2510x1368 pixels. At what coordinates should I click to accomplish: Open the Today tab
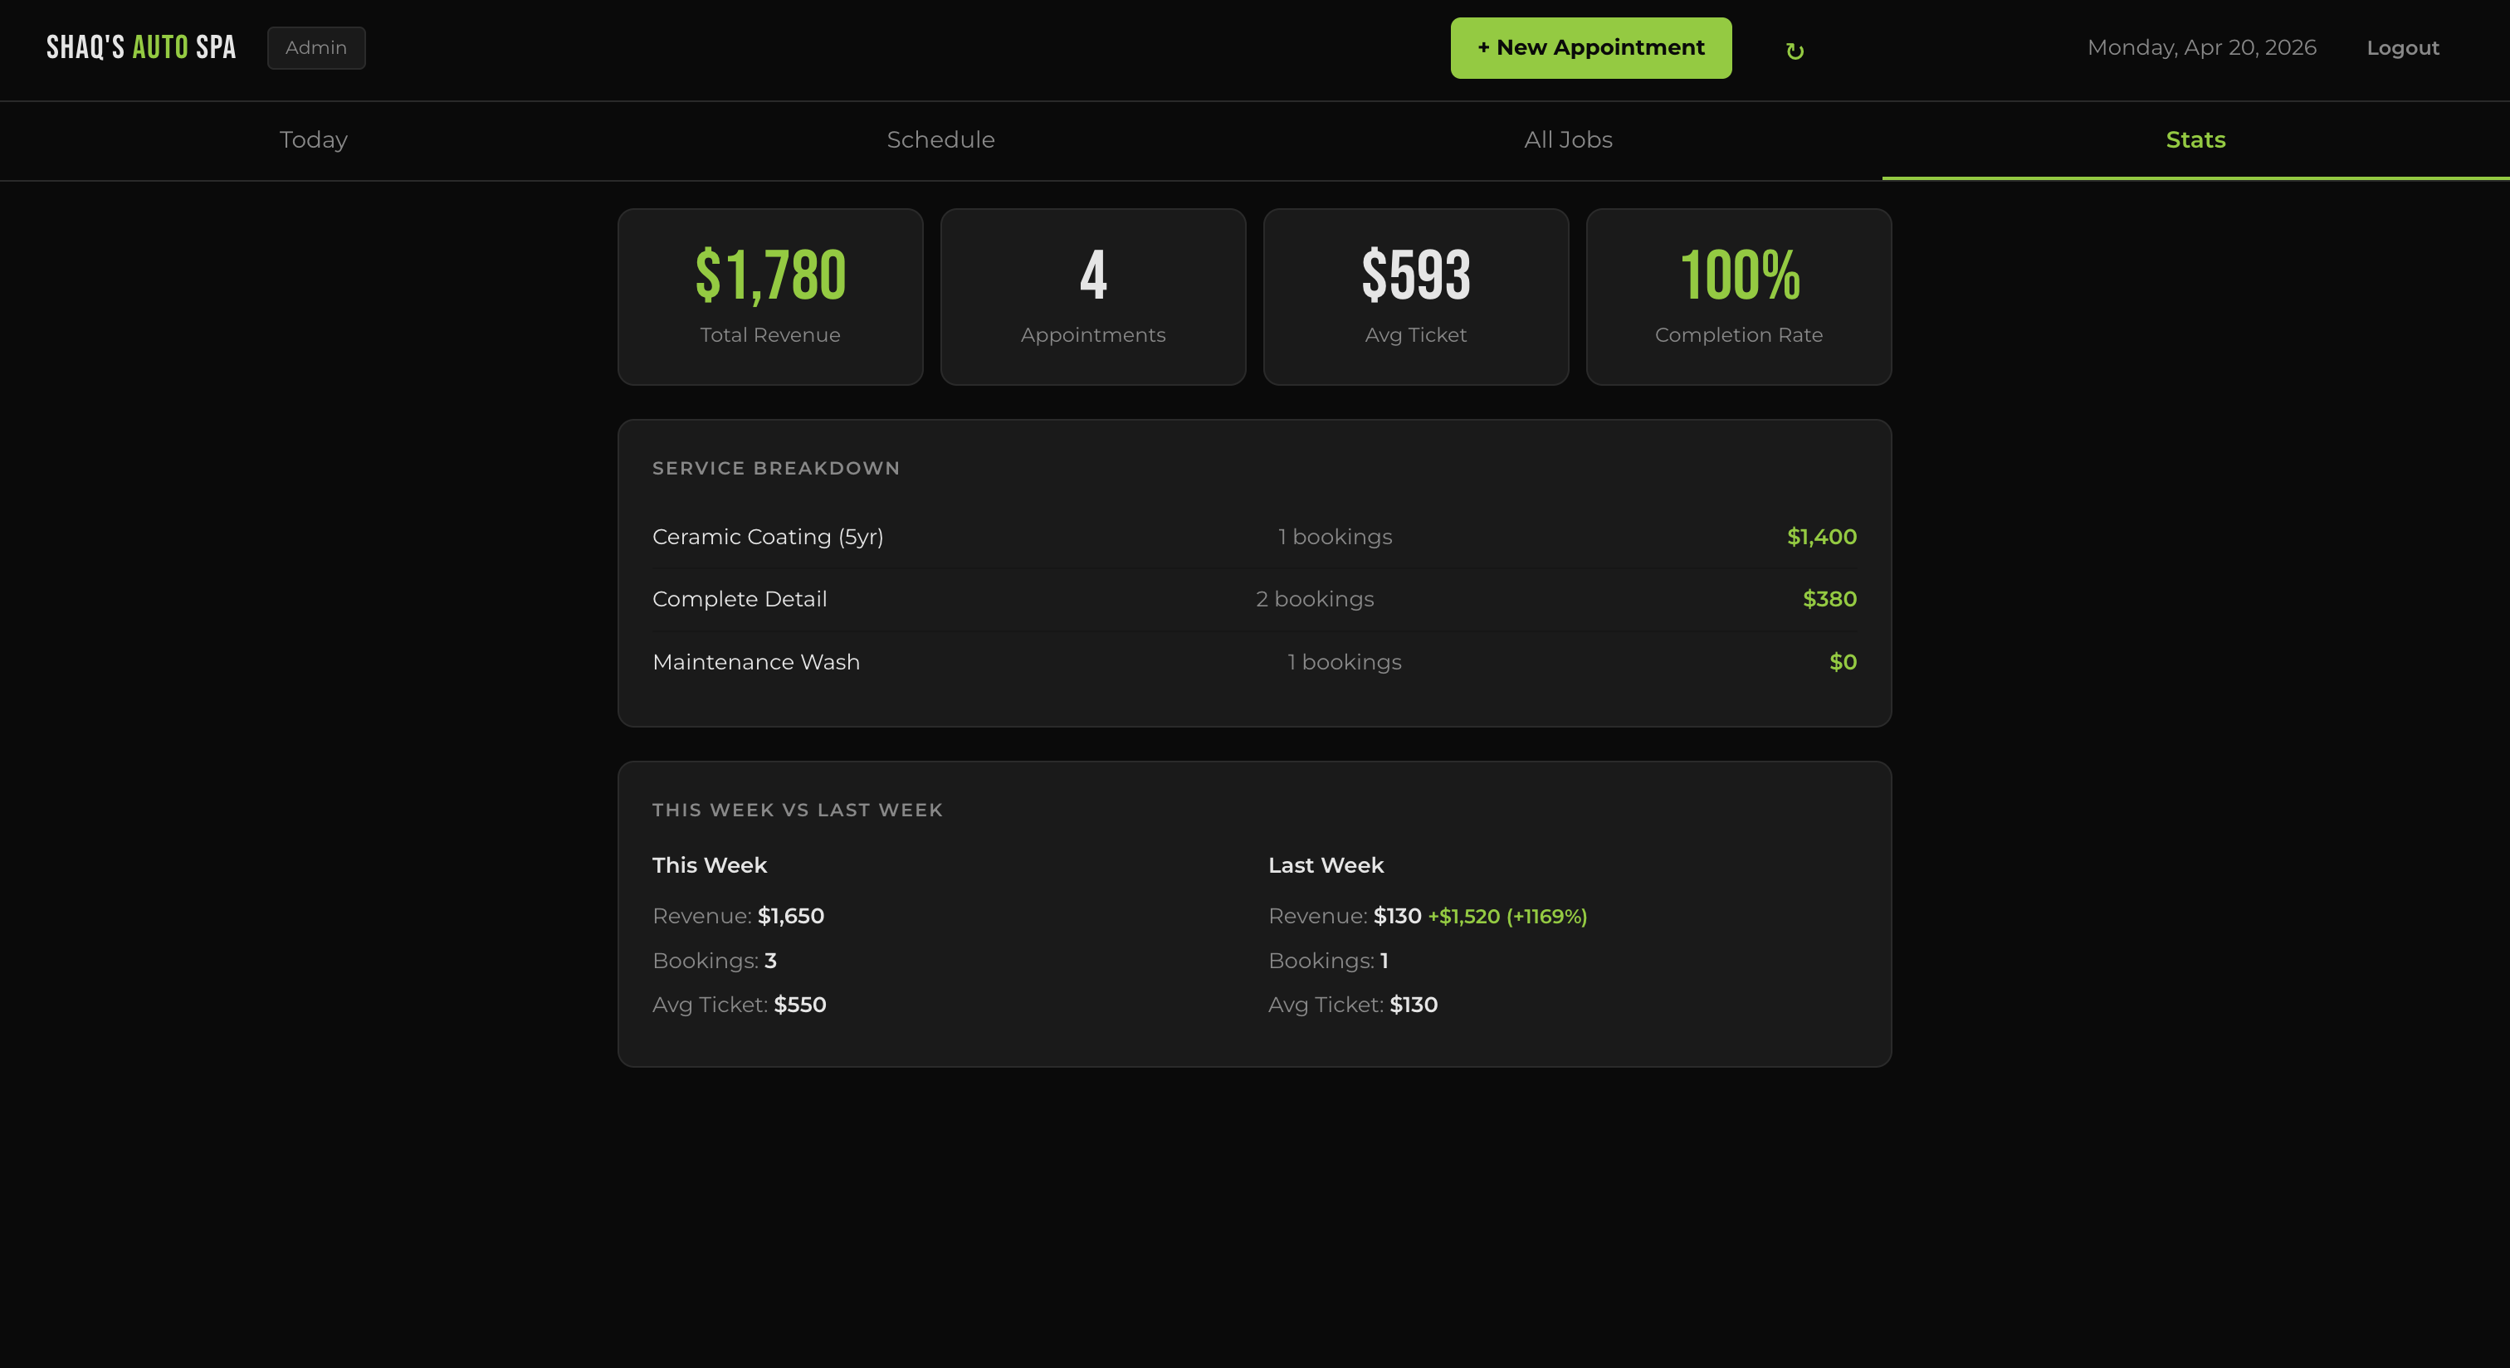click(x=314, y=140)
